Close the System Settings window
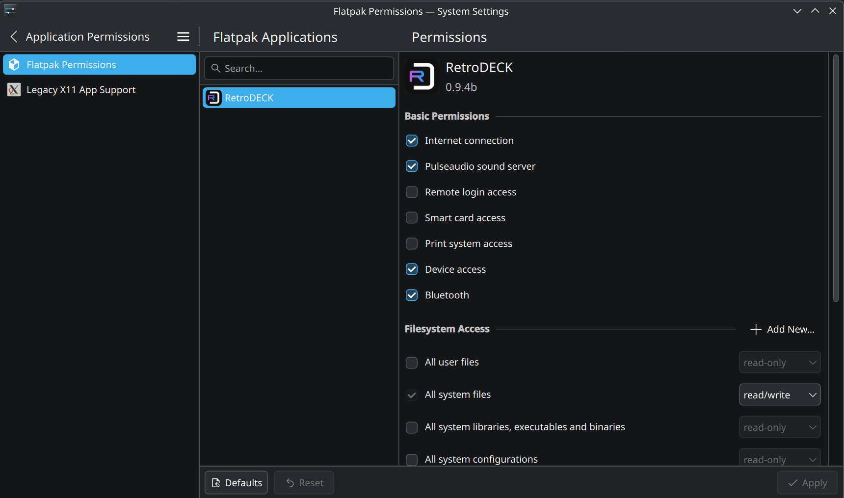The image size is (844, 498). coord(833,11)
